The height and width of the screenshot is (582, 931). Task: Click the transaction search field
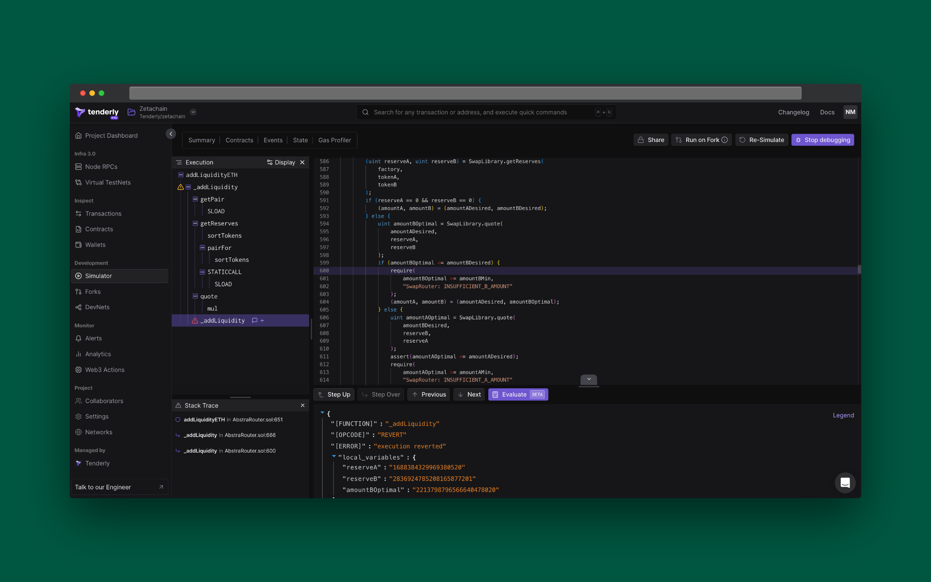[x=470, y=112]
